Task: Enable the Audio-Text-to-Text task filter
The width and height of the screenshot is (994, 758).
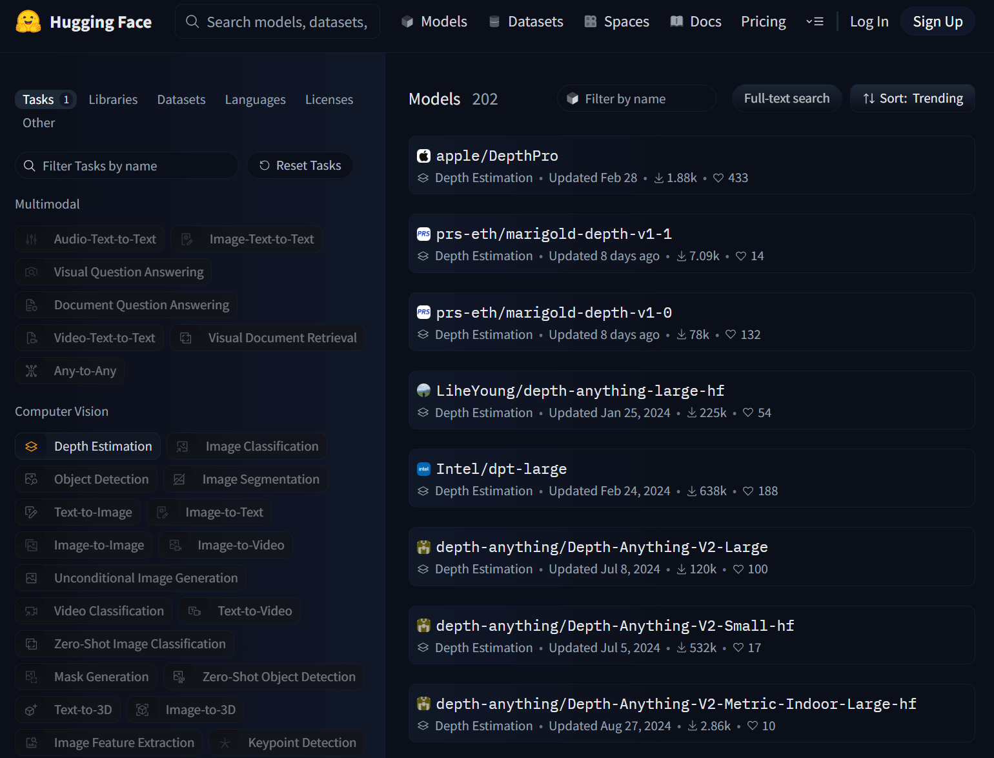Action: pyautogui.click(x=90, y=239)
